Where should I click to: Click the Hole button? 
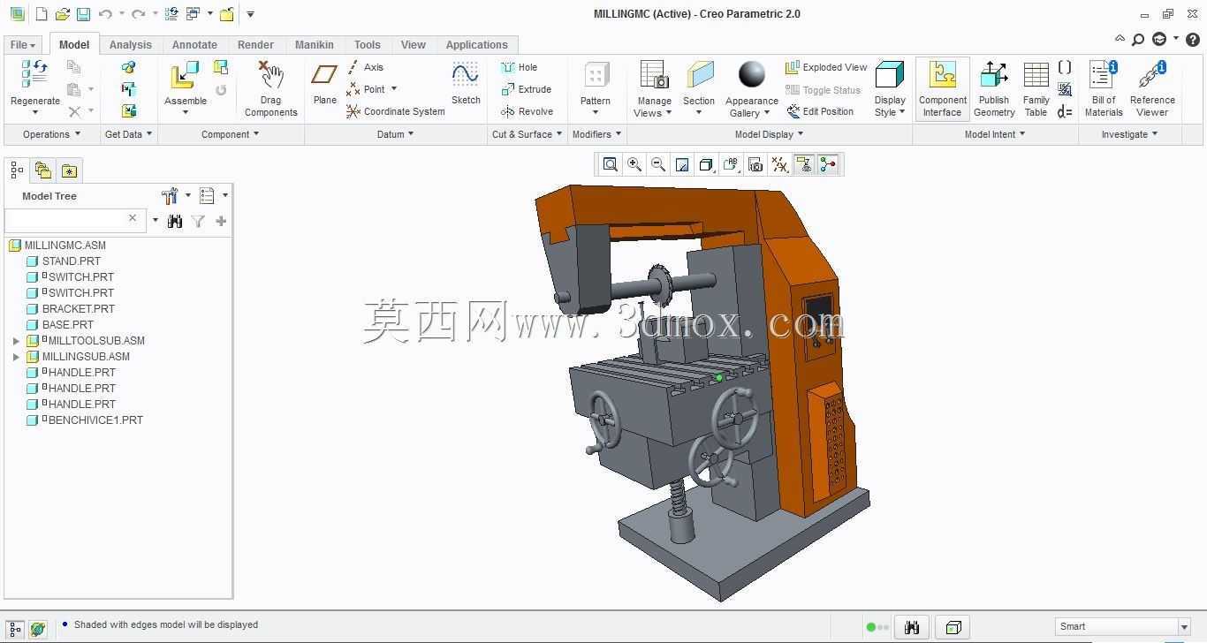point(519,67)
